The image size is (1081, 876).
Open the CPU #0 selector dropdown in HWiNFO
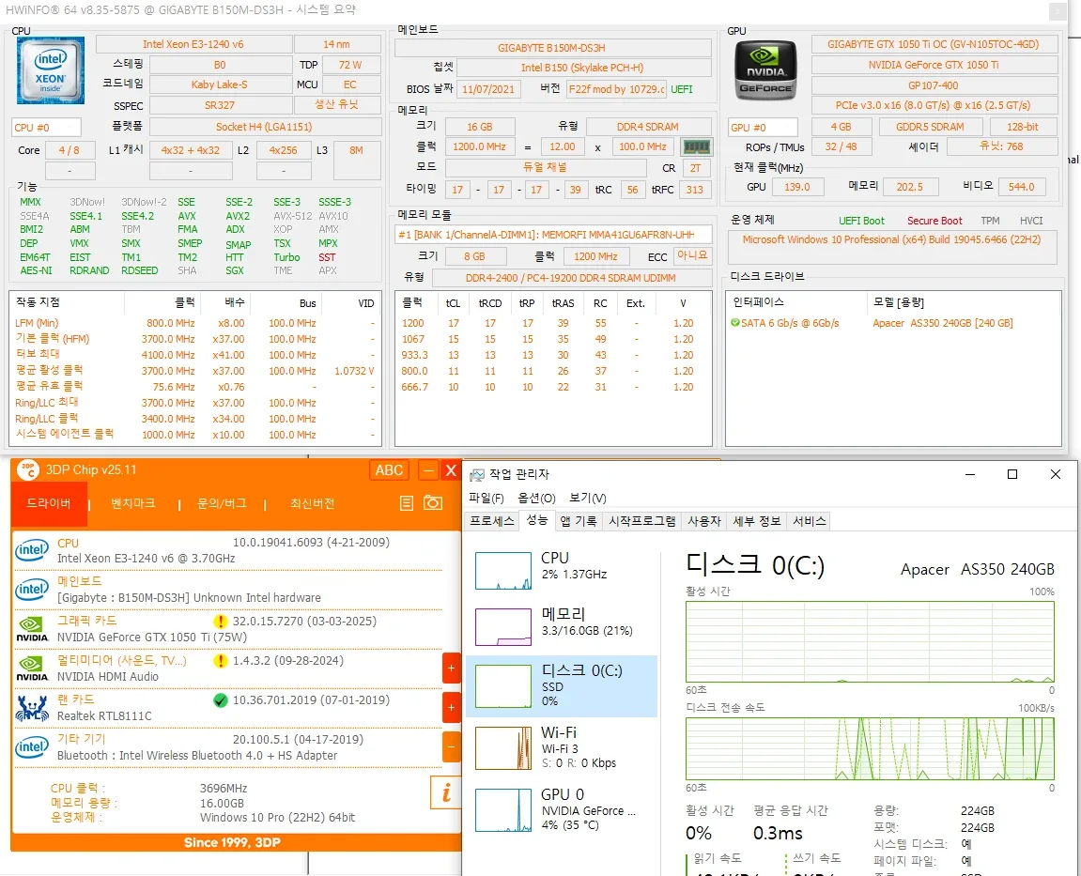coord(47,128)
